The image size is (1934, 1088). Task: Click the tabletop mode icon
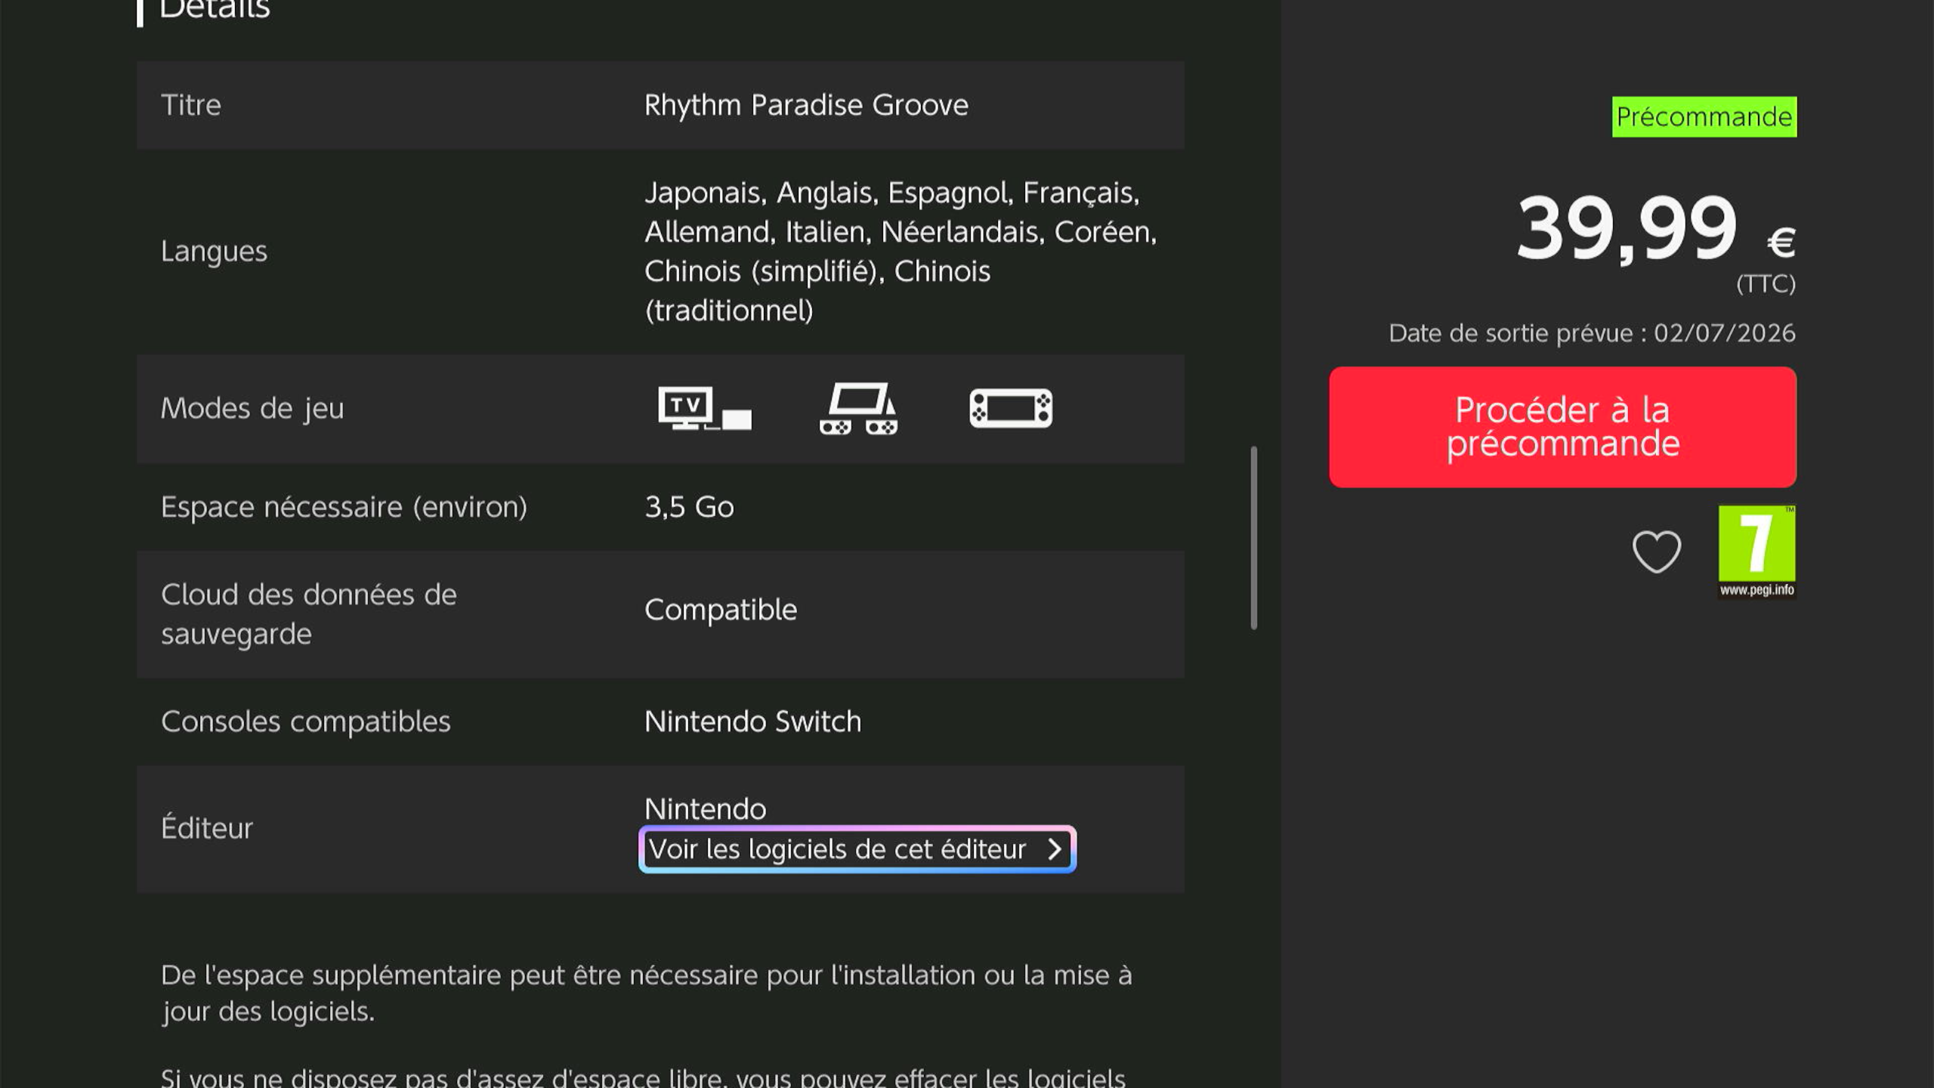pos(859,408)
